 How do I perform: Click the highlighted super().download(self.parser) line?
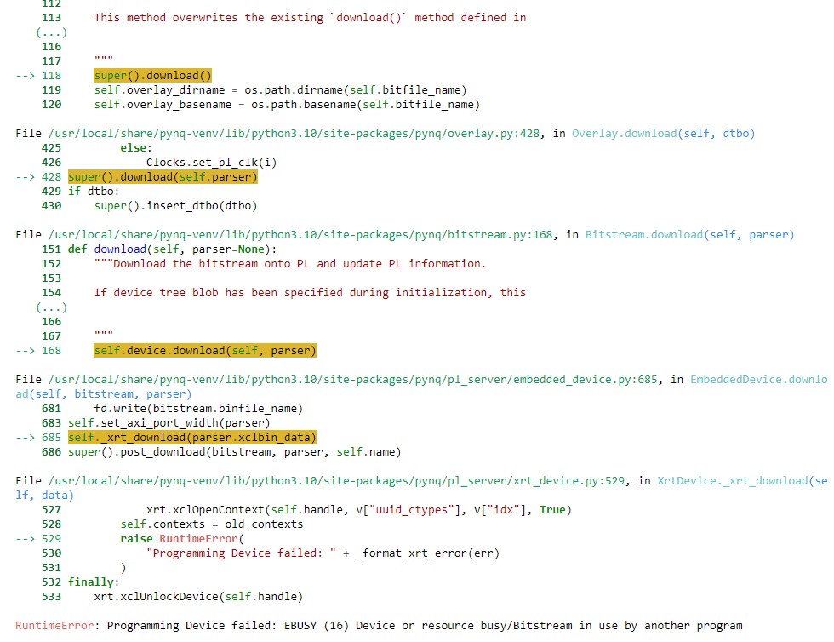163,177
